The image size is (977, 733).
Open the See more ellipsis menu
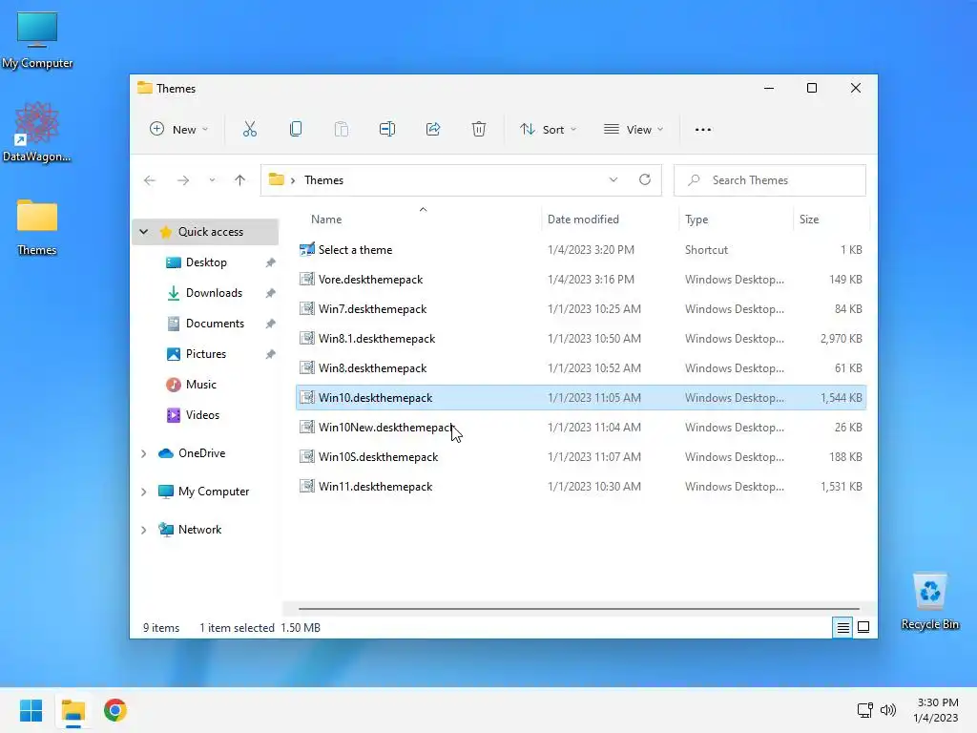[x=703, y=130]
